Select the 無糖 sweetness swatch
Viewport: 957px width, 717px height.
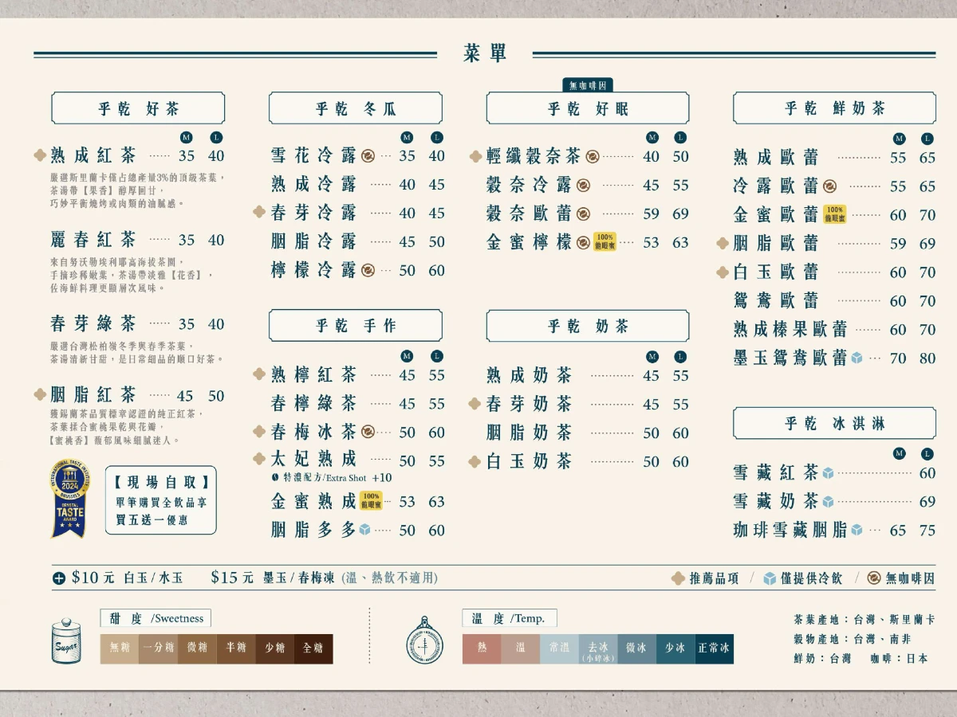tap(120, 648)
